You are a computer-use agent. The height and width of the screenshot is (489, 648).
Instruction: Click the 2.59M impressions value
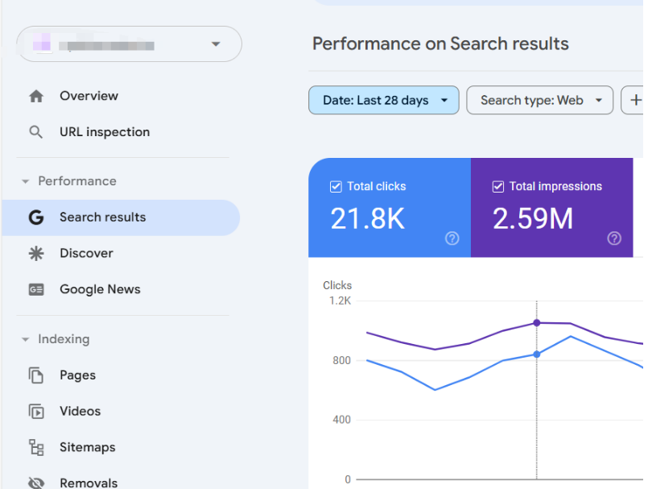tap(533, 218)
